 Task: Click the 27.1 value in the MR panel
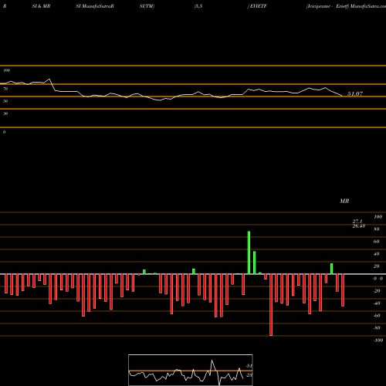point(357,221)
